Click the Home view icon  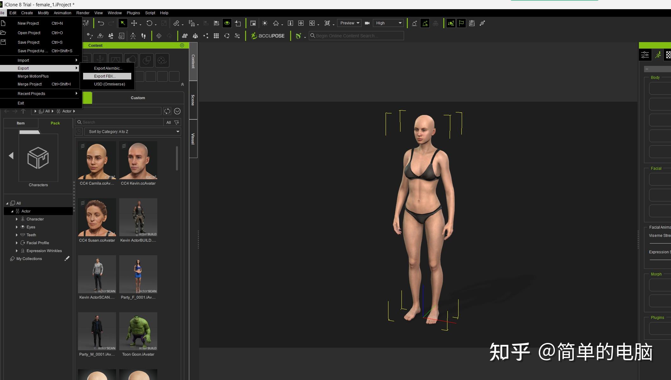coord(276,23)
